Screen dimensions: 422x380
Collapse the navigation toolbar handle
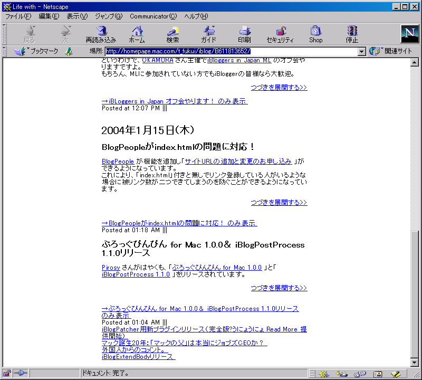point(4,34)
